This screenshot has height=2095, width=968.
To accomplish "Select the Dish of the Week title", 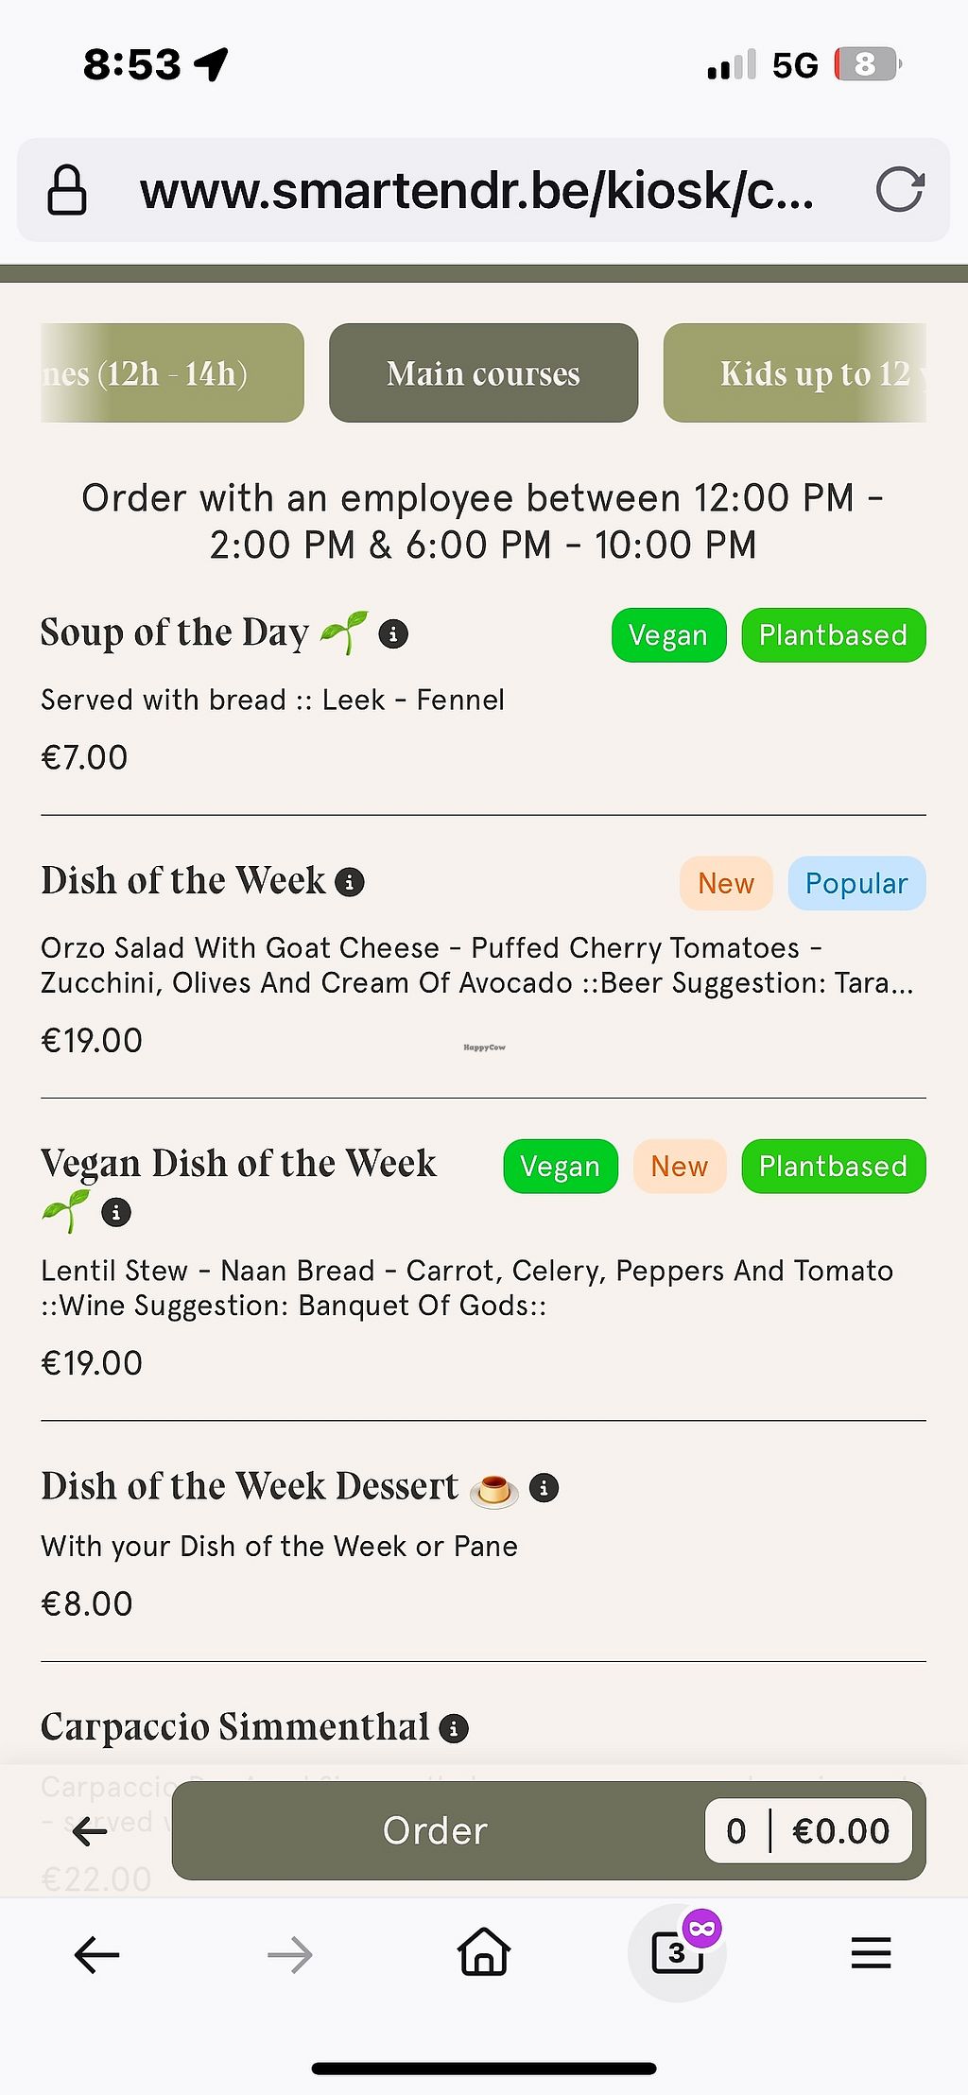I will click(182, 881).
